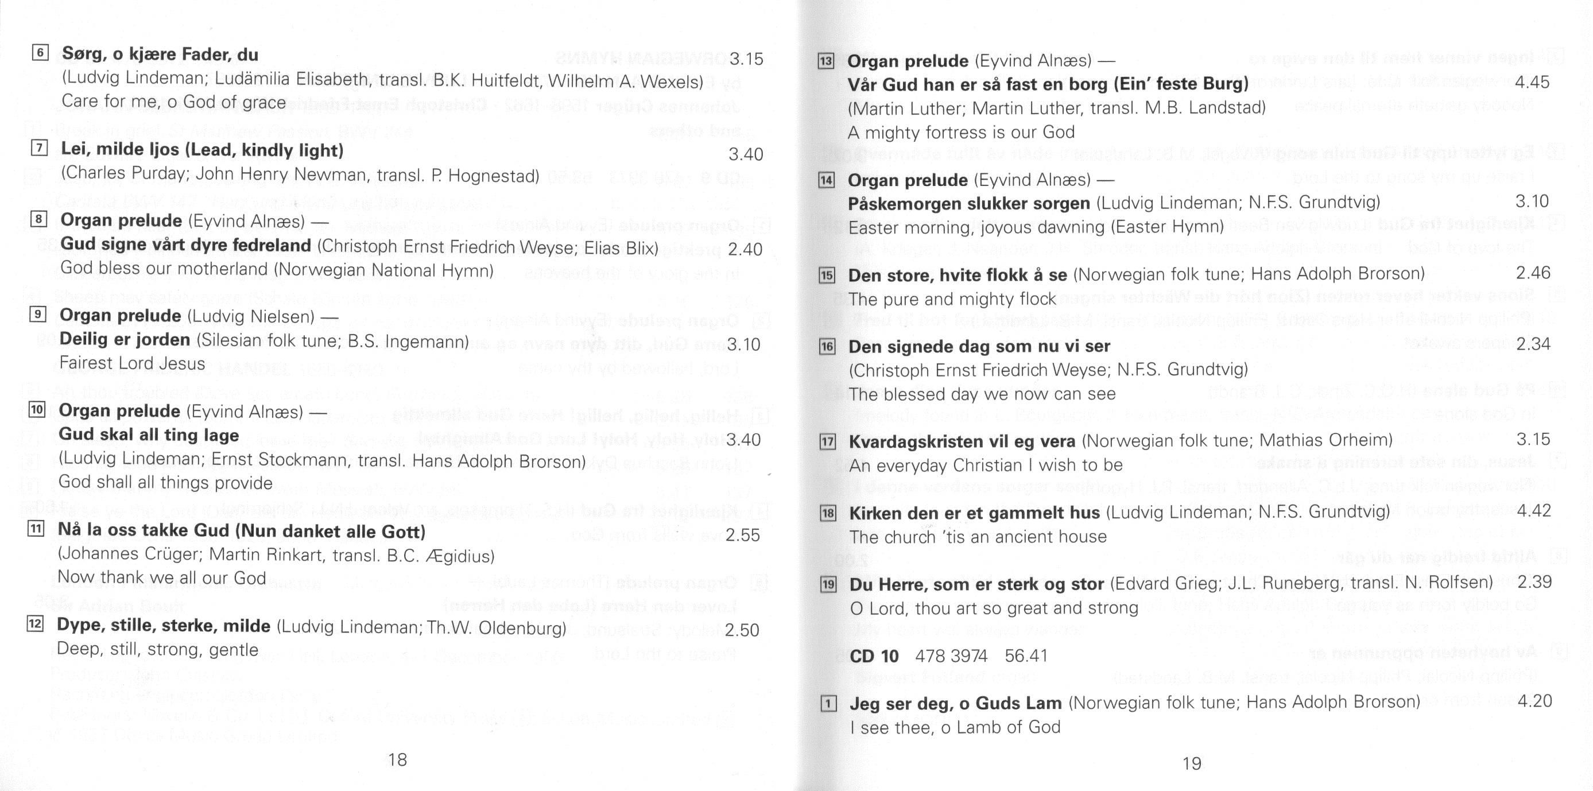Select the boxed track number 7 marker

click(x=39, y=148)
